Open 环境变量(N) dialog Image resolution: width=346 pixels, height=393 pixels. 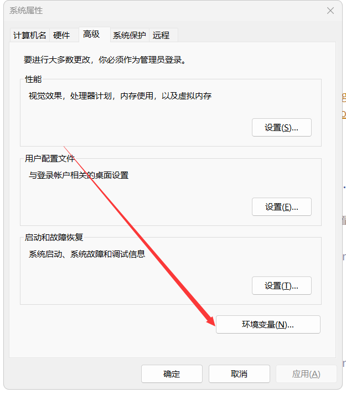[x=268, y=325]
